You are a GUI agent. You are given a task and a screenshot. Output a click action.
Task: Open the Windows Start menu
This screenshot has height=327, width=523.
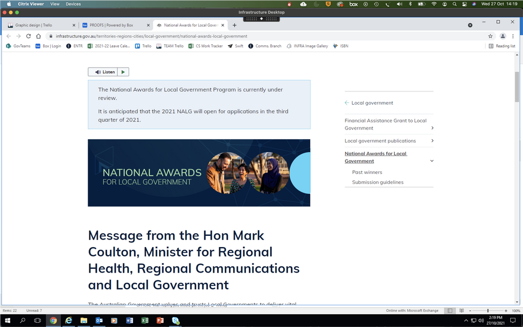point(7,321)
